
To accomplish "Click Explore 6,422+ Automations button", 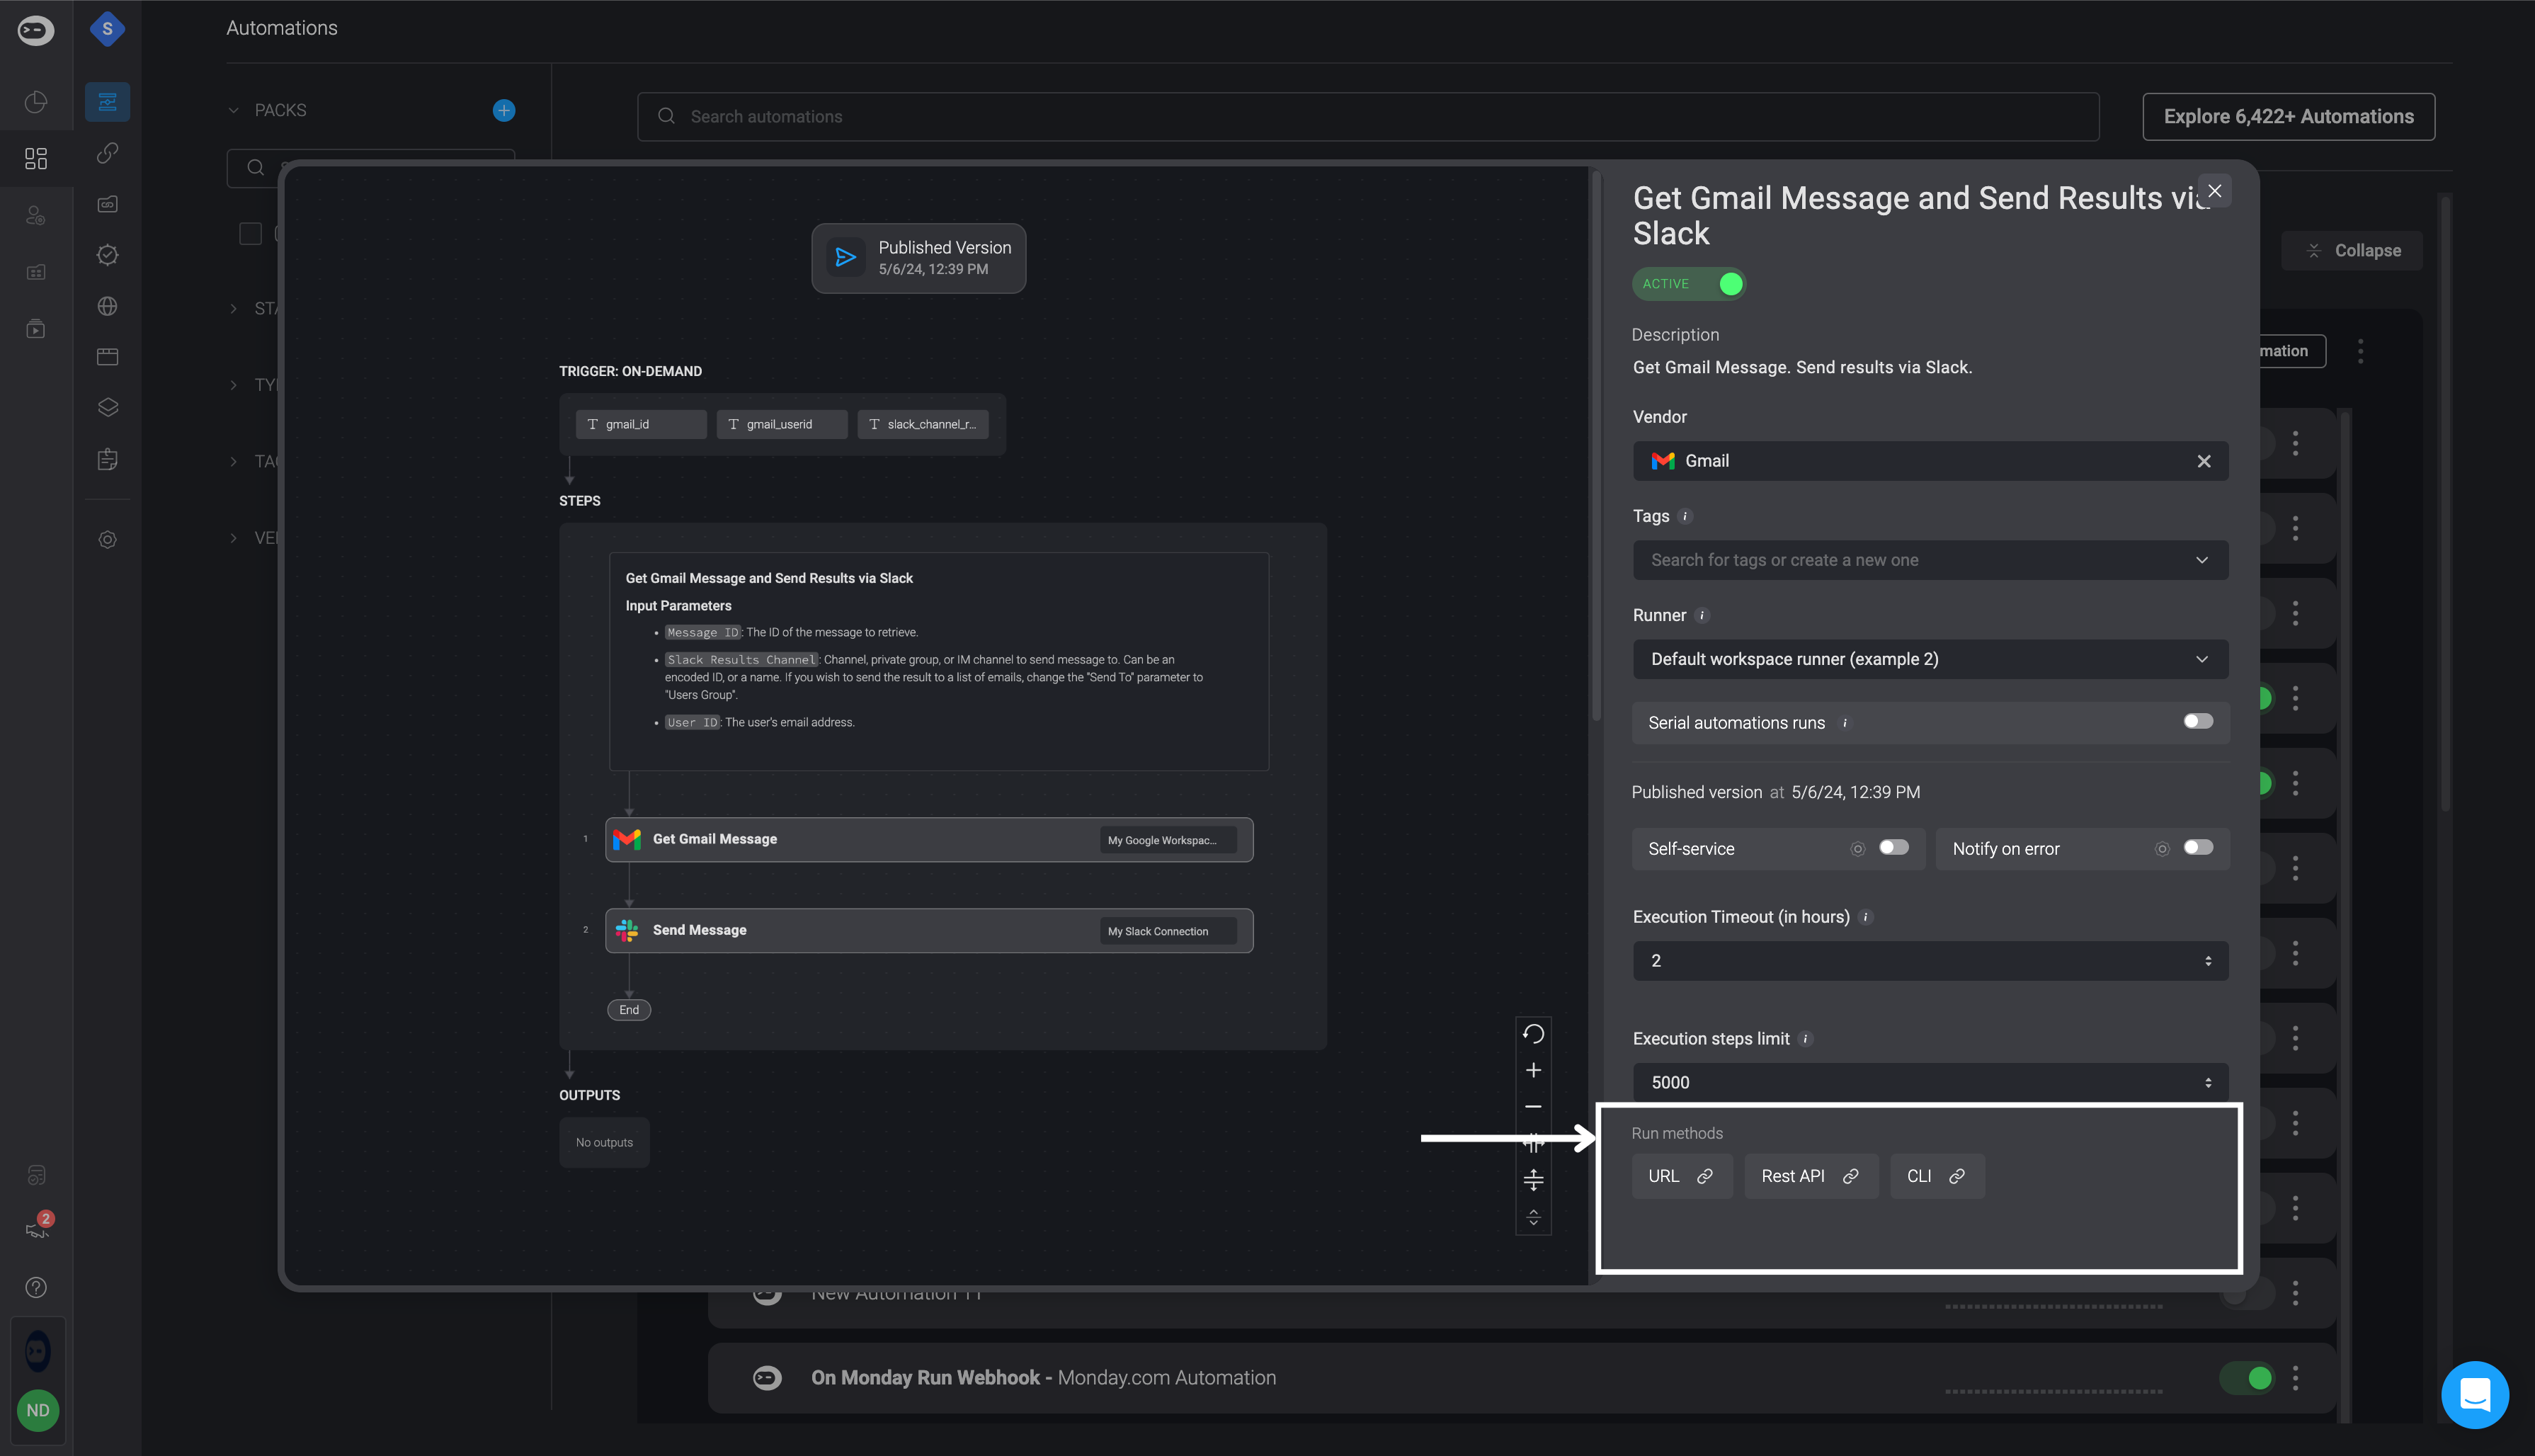I will click(x=2287, y=117).
